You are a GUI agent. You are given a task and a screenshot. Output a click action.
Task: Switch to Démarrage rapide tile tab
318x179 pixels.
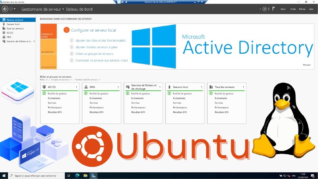(x=48, y=31)
